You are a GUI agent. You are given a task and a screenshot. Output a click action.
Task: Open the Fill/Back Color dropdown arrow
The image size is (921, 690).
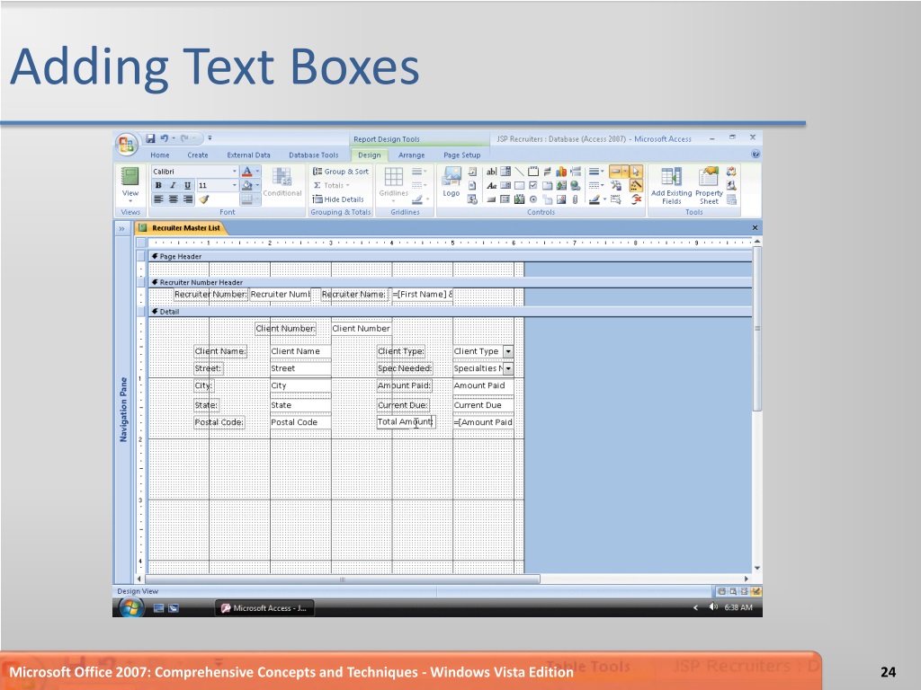(257, 185)
